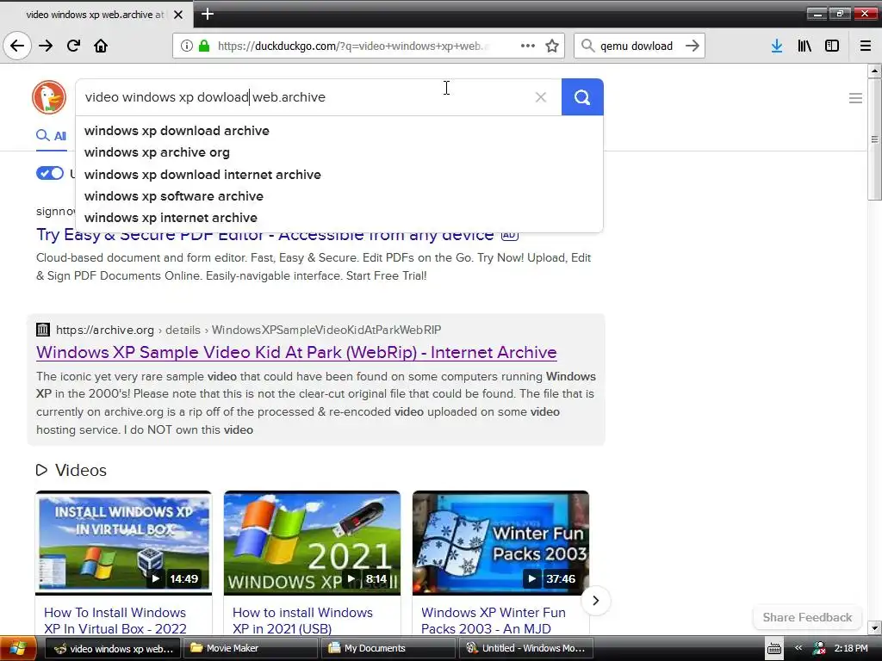Open Windows XP Winter Fun Packs 2003 title
Screen dimensions: 882x661
coord(494,621)
